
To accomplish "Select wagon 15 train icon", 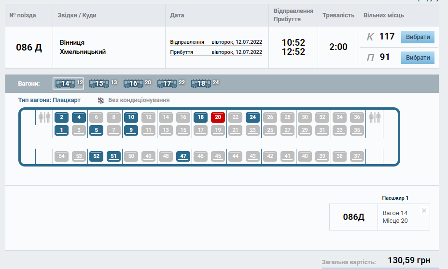I will point(99,83).
